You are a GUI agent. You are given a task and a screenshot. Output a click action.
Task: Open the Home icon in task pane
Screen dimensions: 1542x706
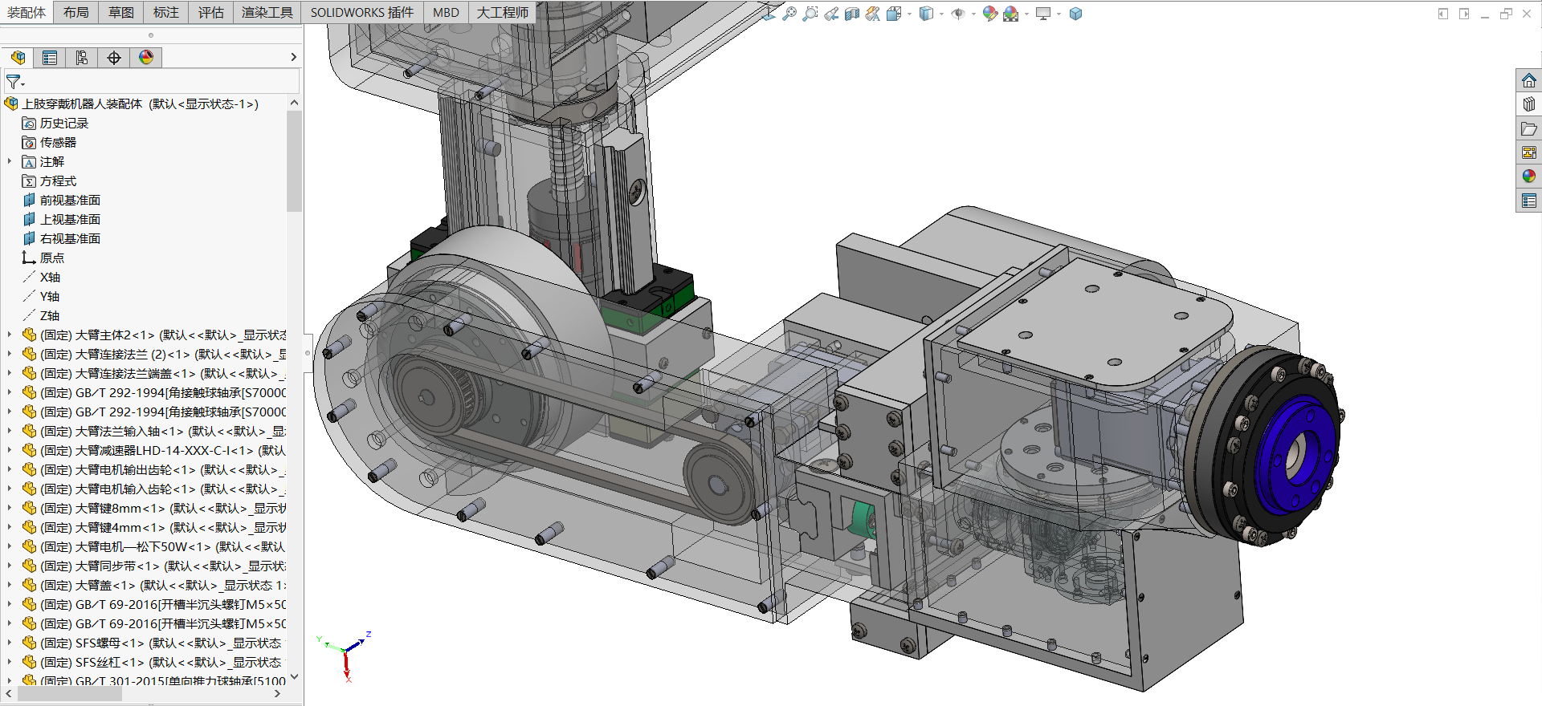pyautogui.click(x=1528, y=81)
